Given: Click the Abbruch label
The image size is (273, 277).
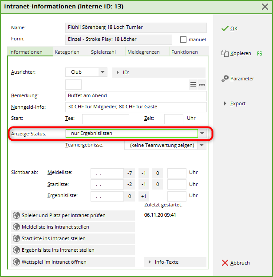Looking at the screenshot, I should (x=240, y=263).
